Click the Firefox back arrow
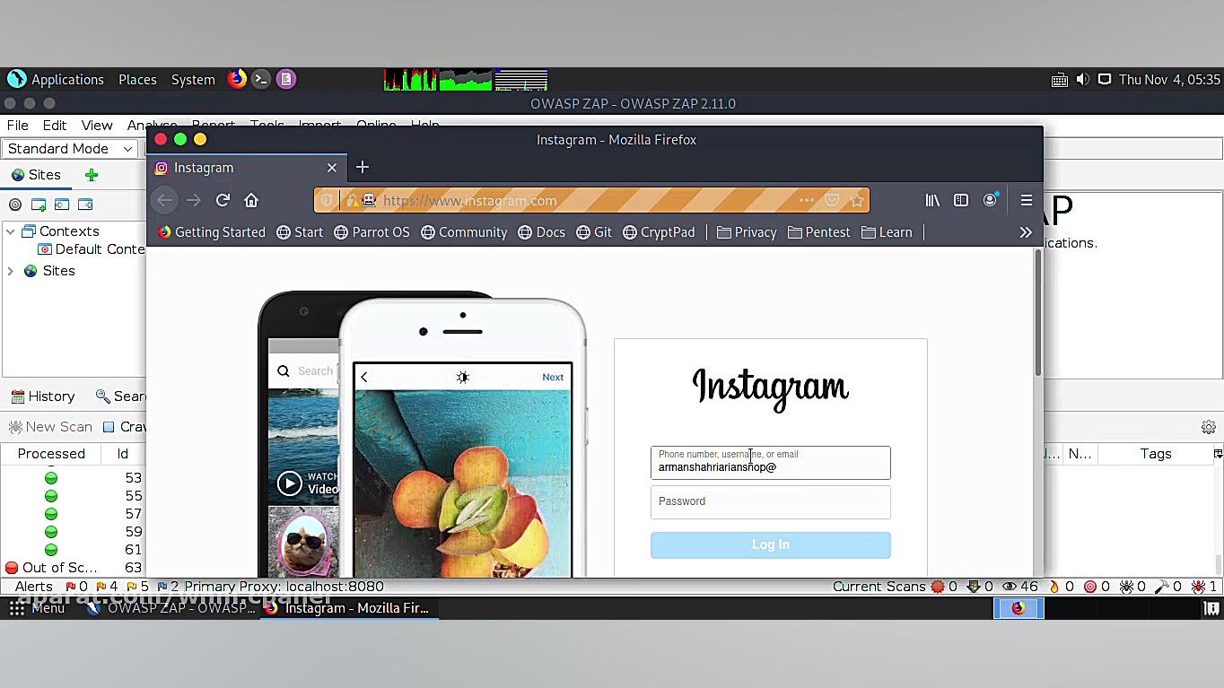The width and height of the screenshot is (1224, 688). point(164,200)
